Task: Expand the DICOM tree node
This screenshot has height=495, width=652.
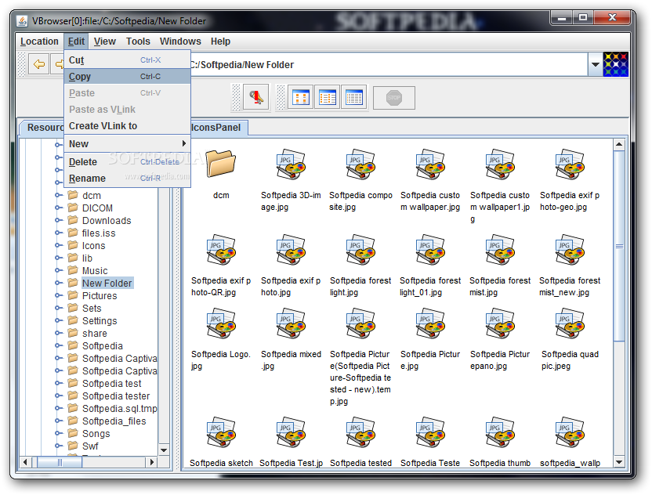Action: click(x=58, y=208)
